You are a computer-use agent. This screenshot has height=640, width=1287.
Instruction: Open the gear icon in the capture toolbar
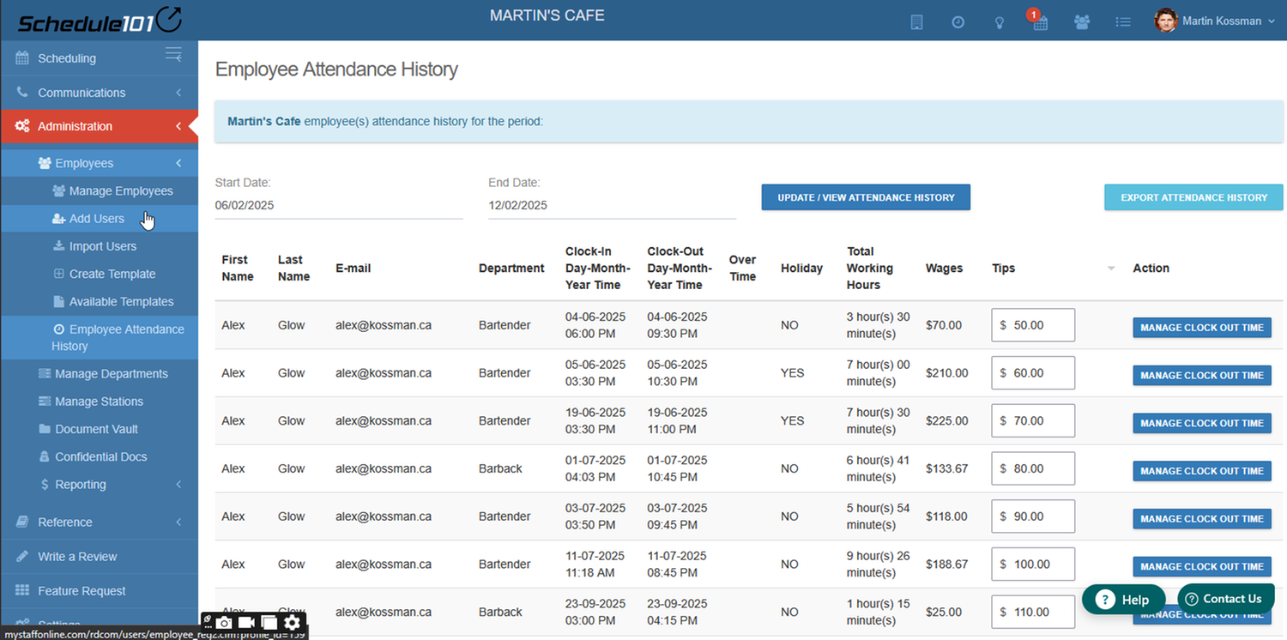click(292, 620)
